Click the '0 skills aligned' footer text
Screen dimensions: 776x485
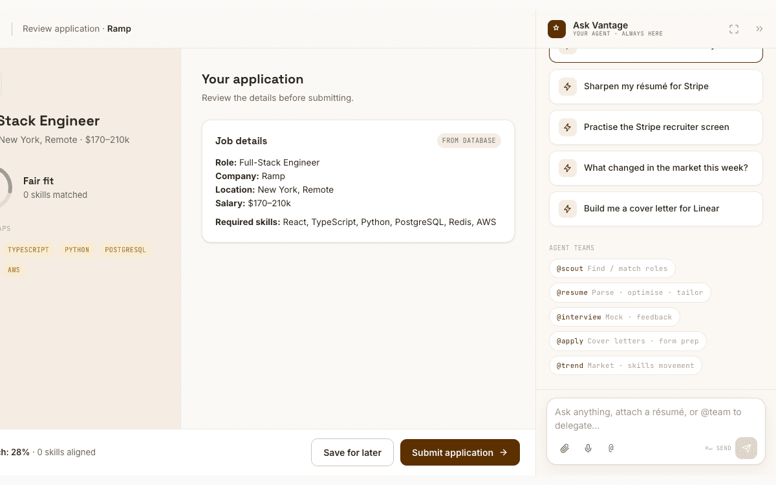click(66, 453)
